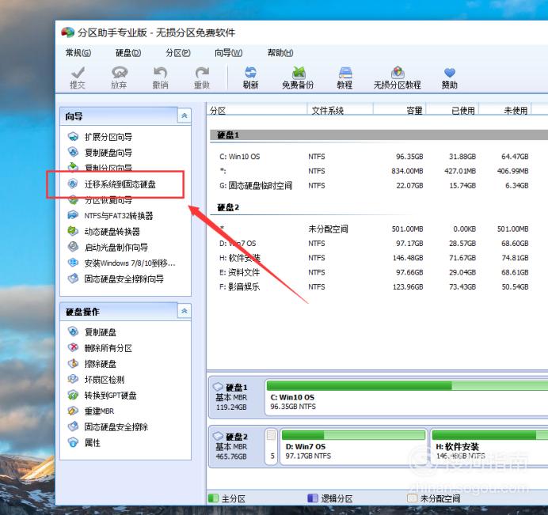
Task: Open the 教程 toolbar icon
Action: [x=344, y=78]
